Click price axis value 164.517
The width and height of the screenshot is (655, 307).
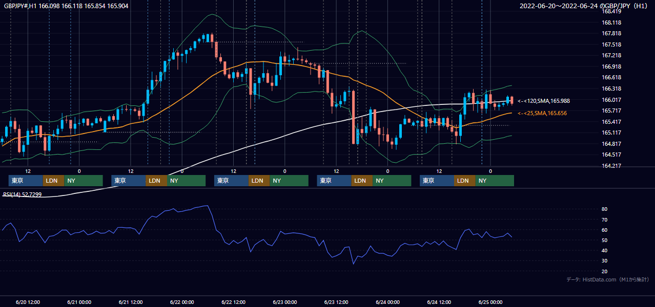(611, 155)
